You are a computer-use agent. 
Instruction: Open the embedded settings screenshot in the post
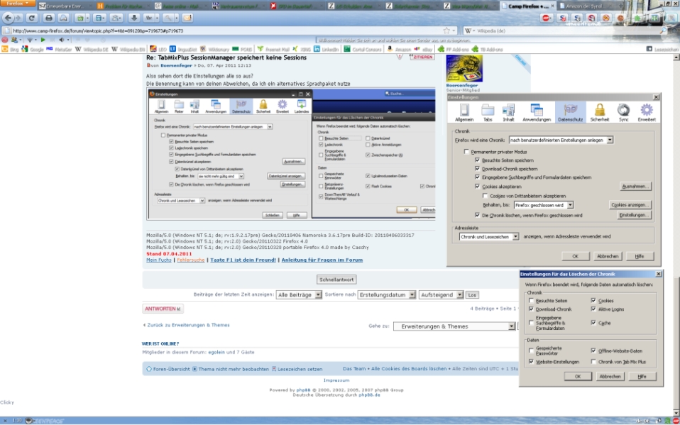[291, 155]
